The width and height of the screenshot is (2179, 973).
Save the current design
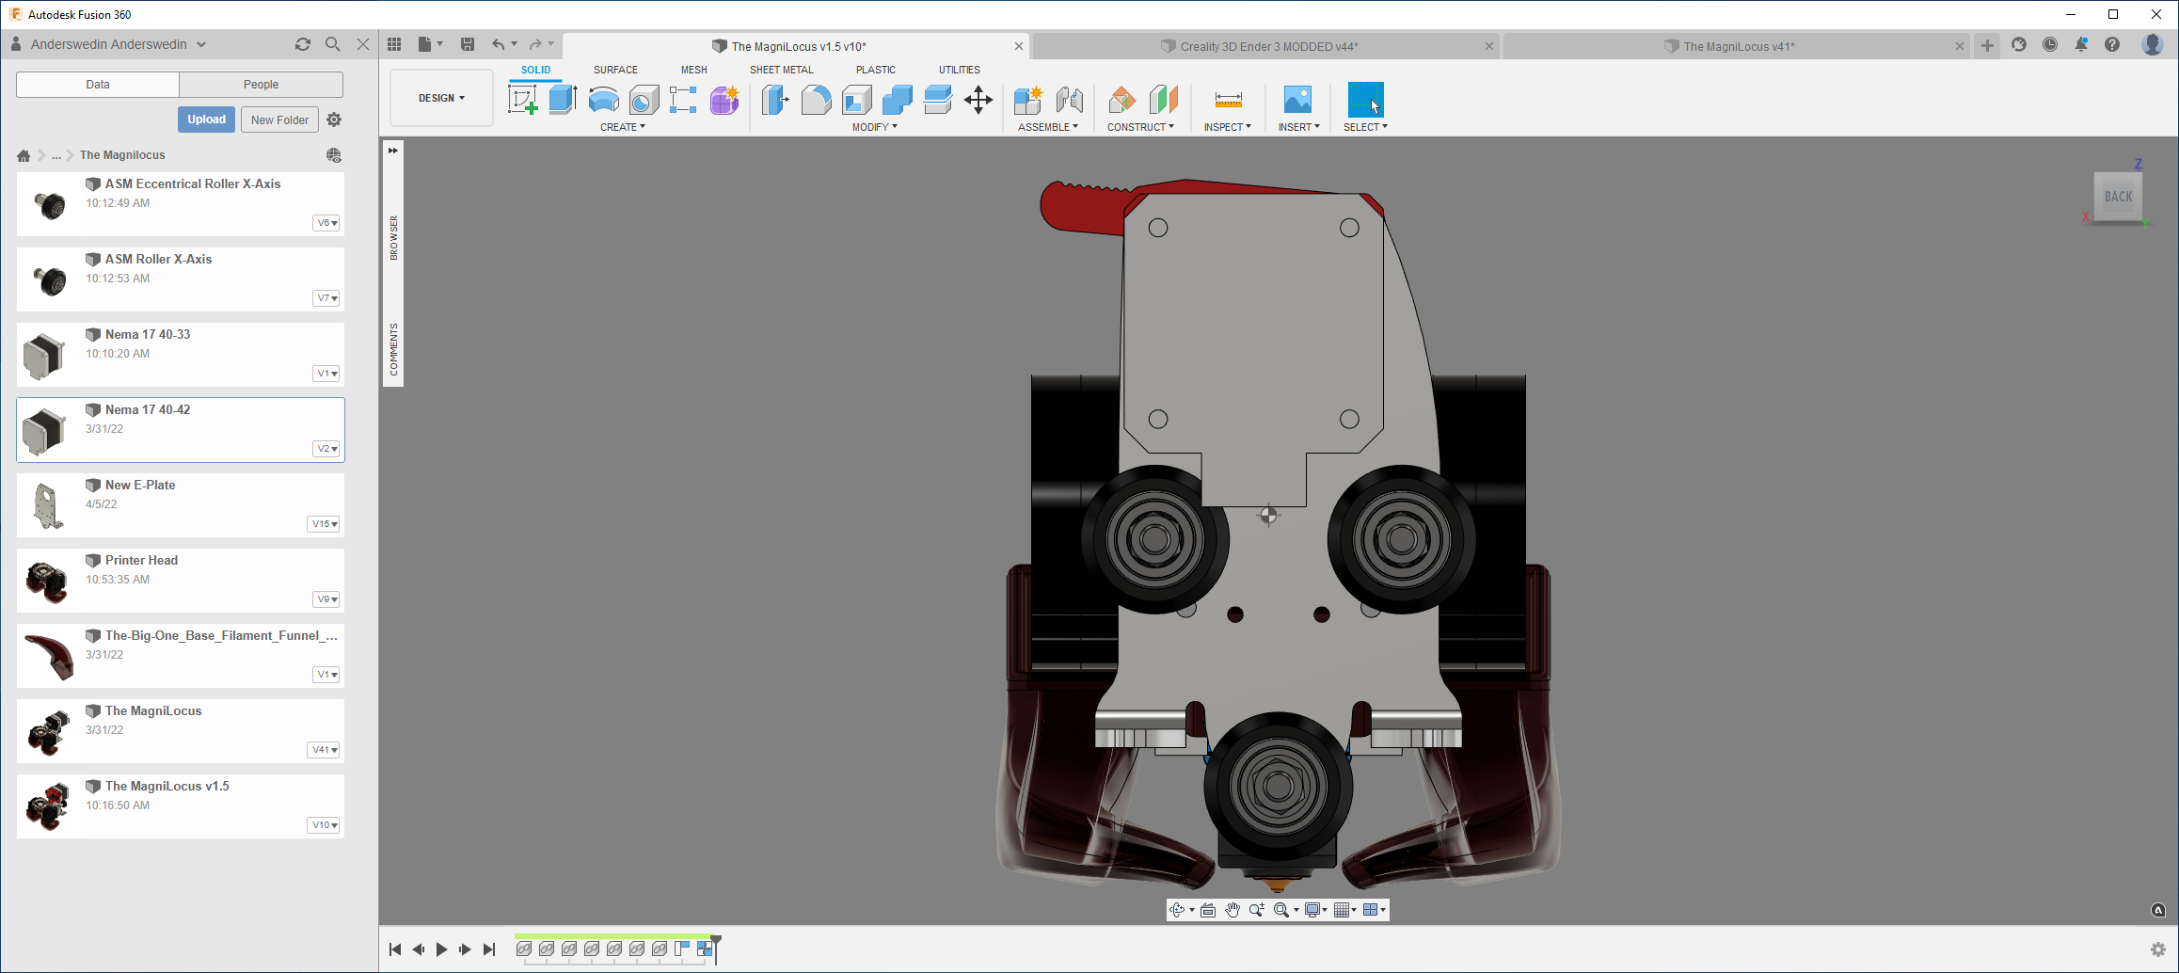[468, 44]
